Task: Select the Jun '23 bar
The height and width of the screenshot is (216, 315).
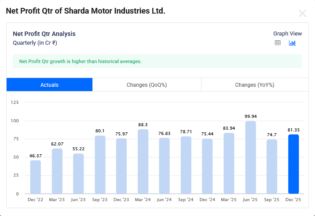Action: point(78,174)
